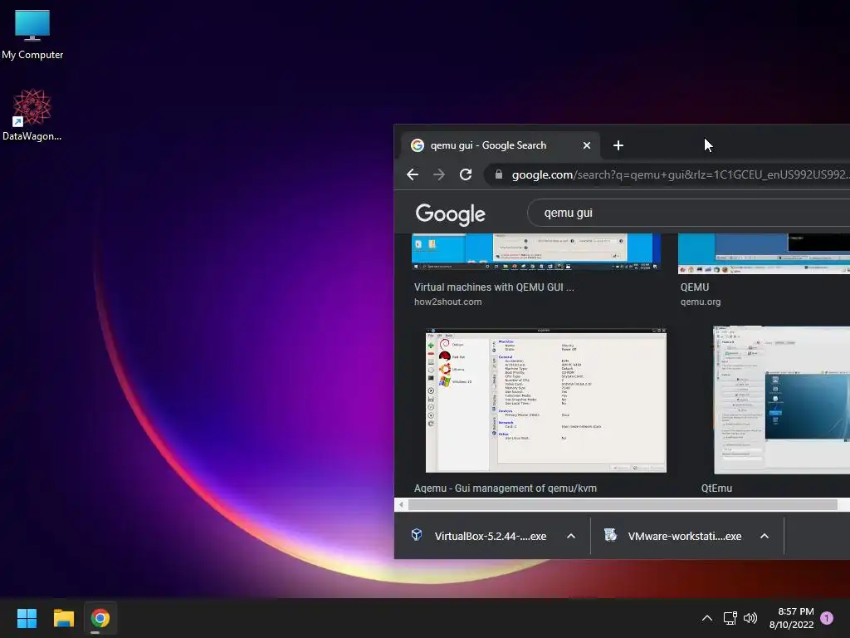Open Aqemu Gui management result link
The image size is (850, 638).
506,488
